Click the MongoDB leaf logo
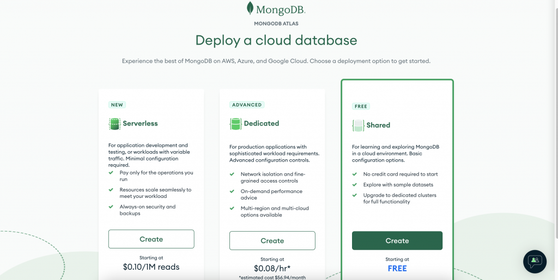Screen dimensions: 558x280 click(250, 8)
